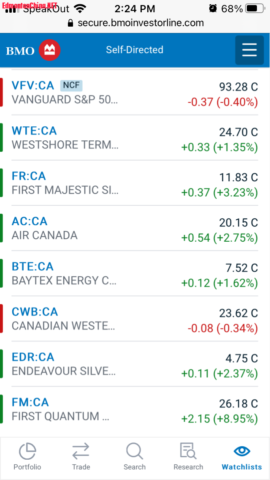Viewport: 270px width, 480px height.
Task: Tap the Self-Directed header title
Action: pos(135,50)
